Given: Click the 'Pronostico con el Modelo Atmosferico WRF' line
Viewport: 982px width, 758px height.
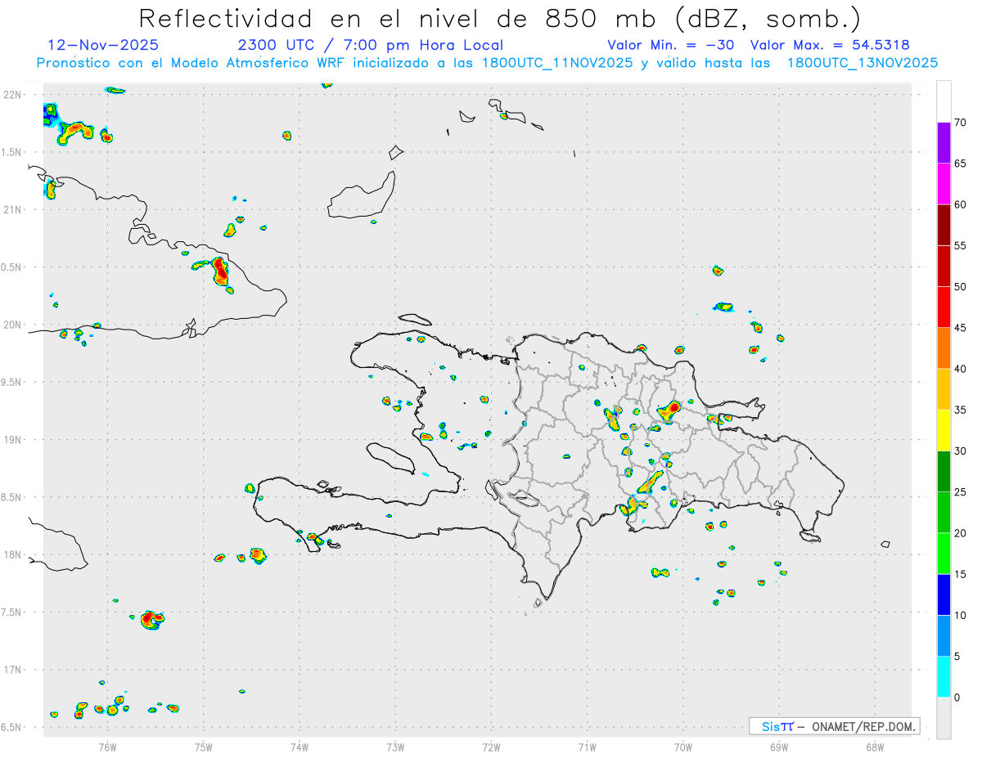Looking at the screenshot, I should point(487,63).
